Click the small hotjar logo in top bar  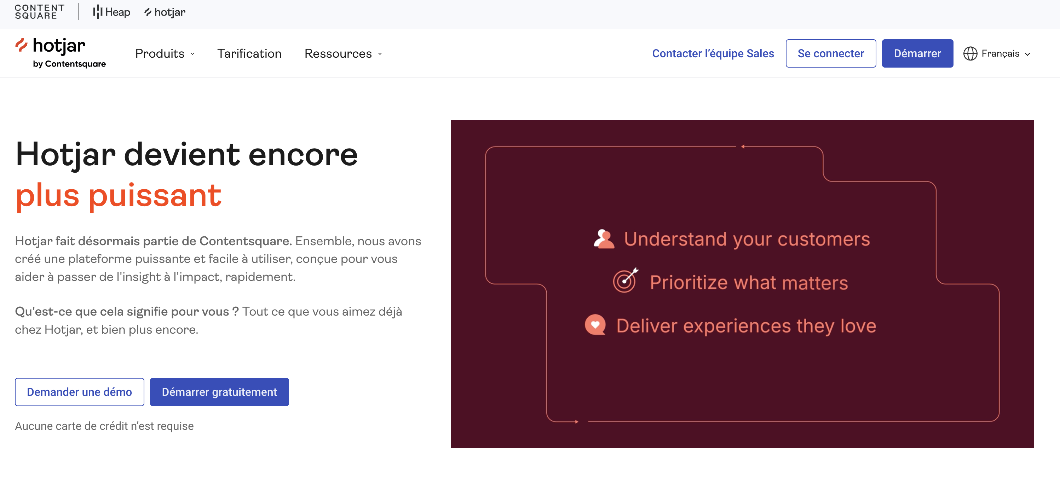(165, 12)
